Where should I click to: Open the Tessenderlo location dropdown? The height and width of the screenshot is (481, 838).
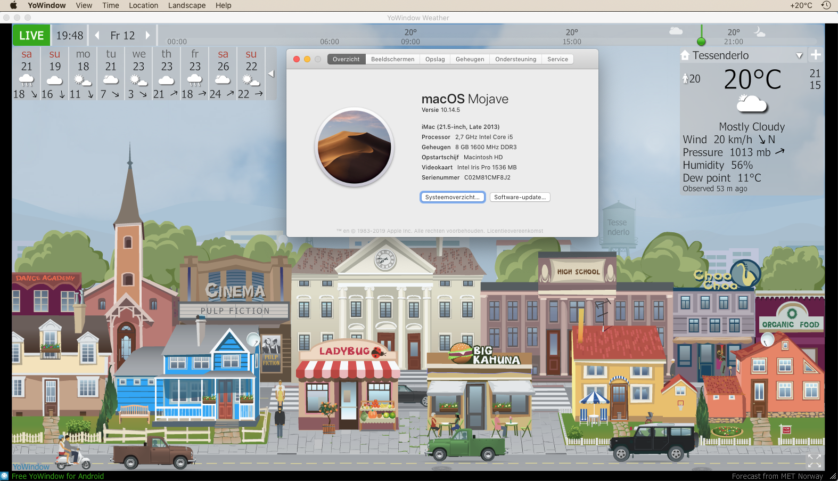pos(799,55)
